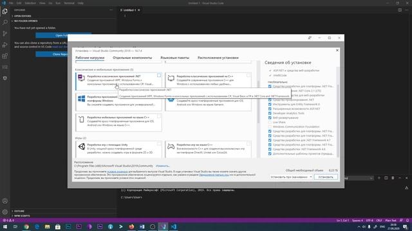Click the Изменить location link
412x231 pixels.
point(163,166)
